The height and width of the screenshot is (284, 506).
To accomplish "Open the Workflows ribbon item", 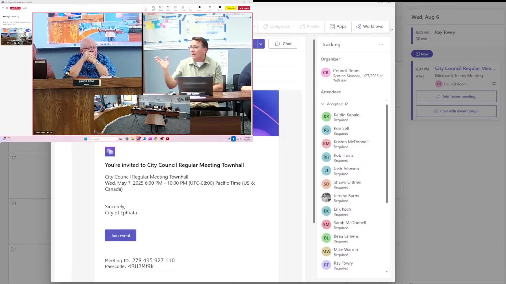I will pyautogui.click(x=369, y=26).
